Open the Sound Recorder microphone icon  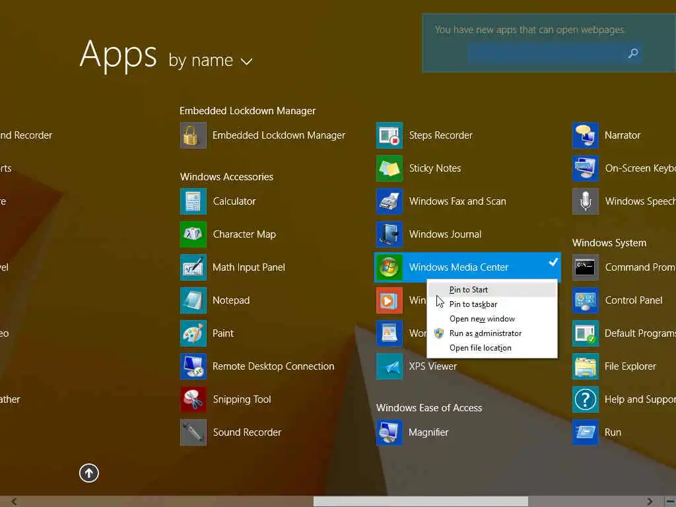click(x=193, y=432)
